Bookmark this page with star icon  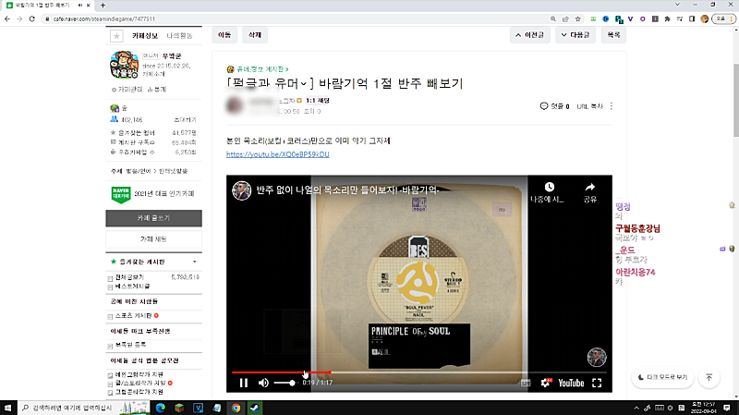[578, 18]
